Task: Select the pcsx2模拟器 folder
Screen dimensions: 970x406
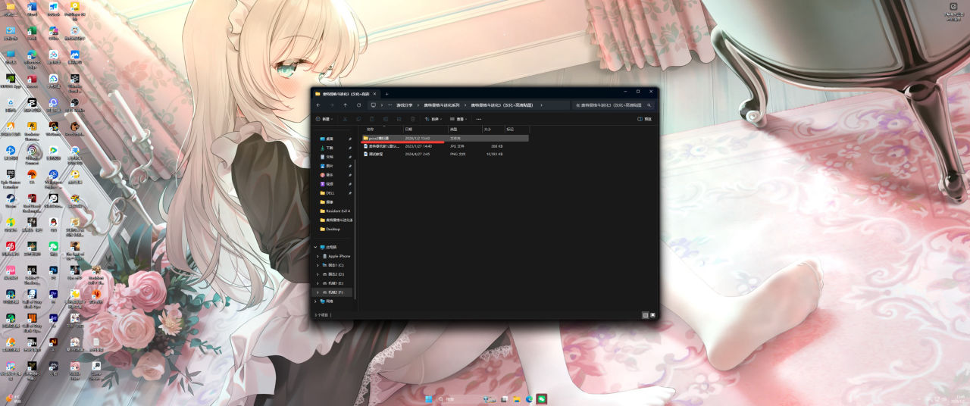Action: pyautogui.click(x=445, y=139)
